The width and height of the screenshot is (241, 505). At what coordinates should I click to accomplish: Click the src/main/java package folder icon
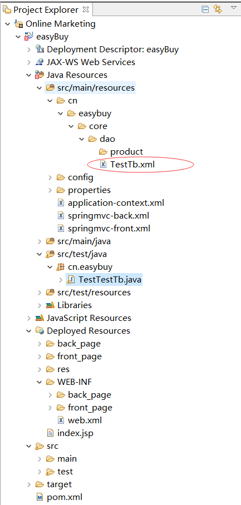pyautogui.click(x=51, y=241)
